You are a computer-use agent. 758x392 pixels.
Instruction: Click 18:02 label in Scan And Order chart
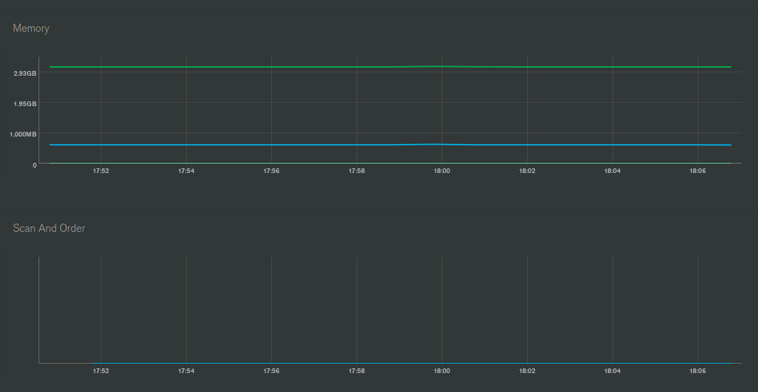pyautogui.click(x=527, y=371)
